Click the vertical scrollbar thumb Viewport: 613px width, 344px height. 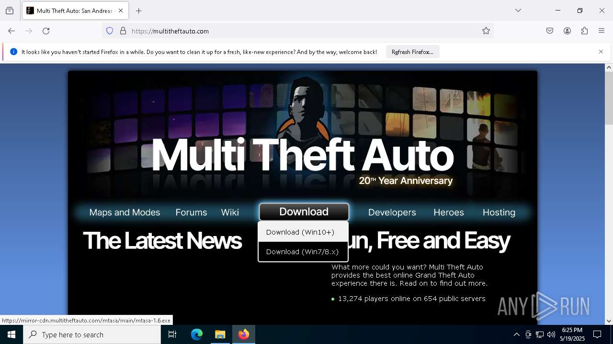point(609,97)
